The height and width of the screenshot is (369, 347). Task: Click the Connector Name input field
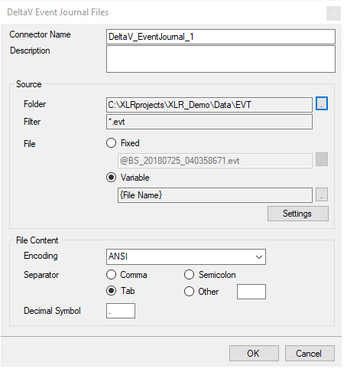[221, 37]
